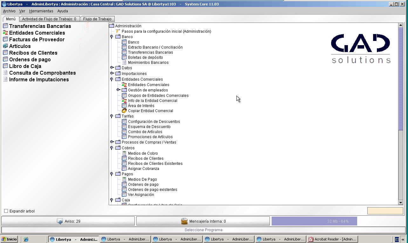Click the scrollbar down arrow in tree panel
Screen dimensions: 408x243
point(401,203)
